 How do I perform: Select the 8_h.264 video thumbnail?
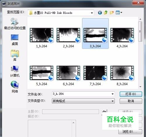(122, 73)
